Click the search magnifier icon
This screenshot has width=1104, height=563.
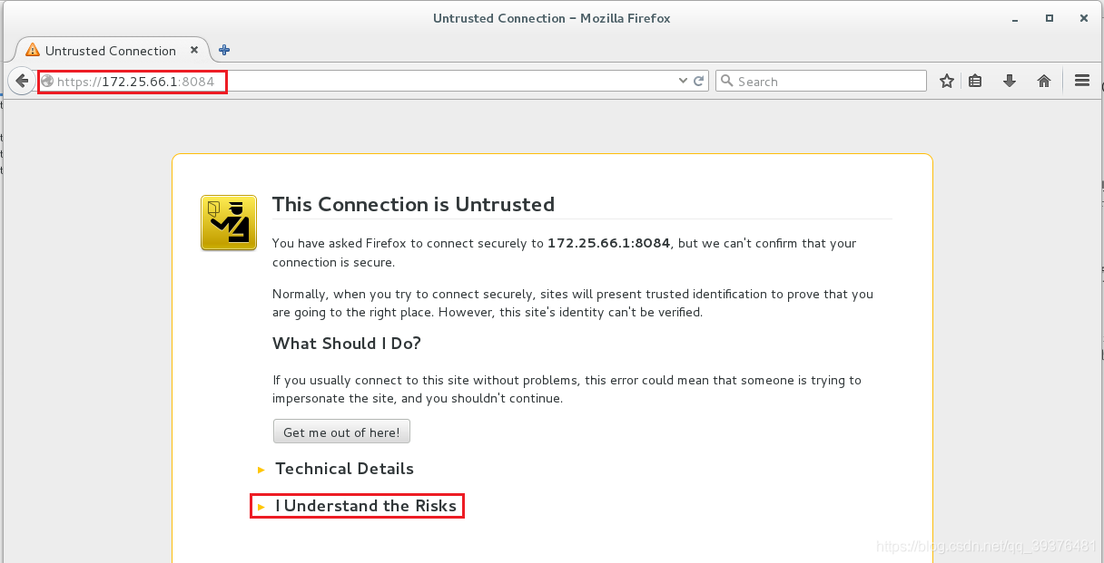point(726,81)
